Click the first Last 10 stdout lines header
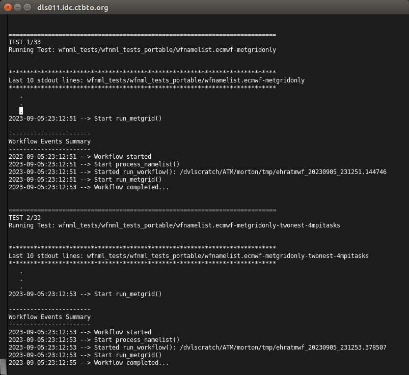The image size is (409, 375). click(156, 80)
